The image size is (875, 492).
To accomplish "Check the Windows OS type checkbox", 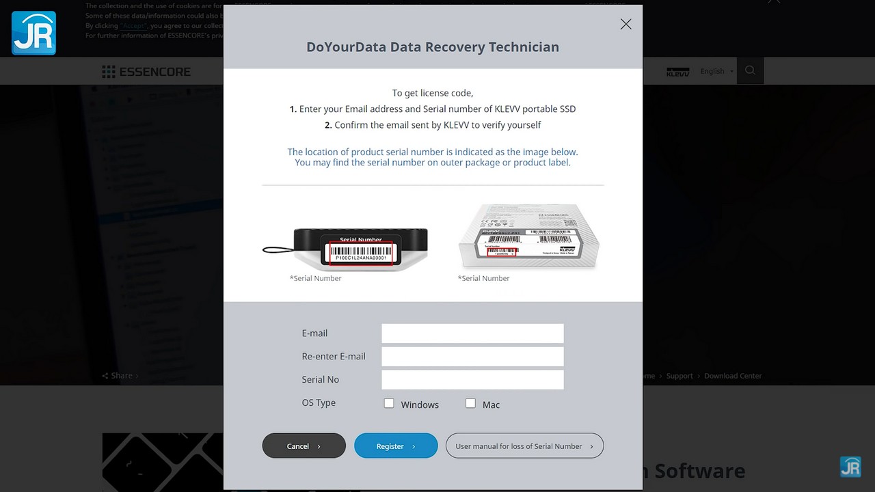I will point(389,403).
